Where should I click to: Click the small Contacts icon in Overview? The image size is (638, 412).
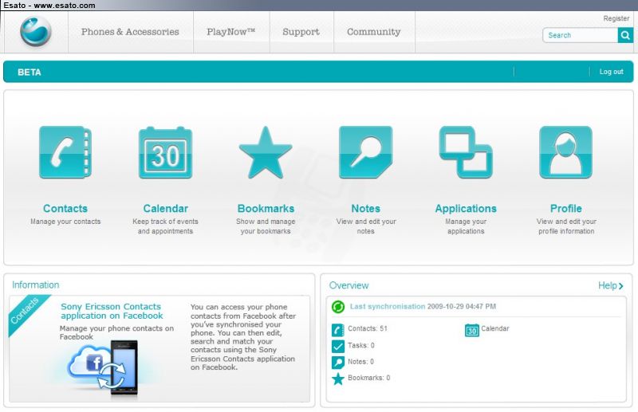coord(337,329)
